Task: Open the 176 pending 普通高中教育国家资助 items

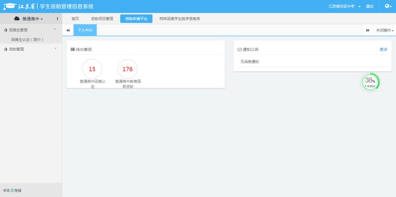Action: [x=128, y=69]
